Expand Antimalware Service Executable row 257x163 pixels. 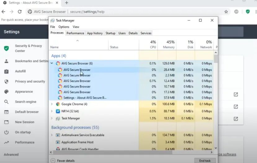click(52, 135)
